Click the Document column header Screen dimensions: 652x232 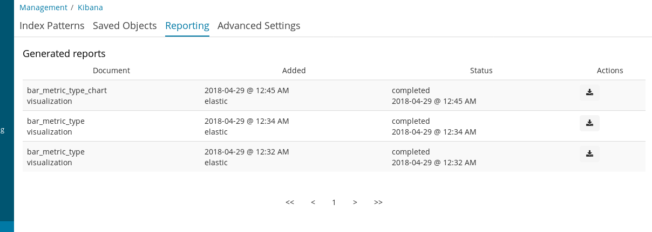pos(111,71)
